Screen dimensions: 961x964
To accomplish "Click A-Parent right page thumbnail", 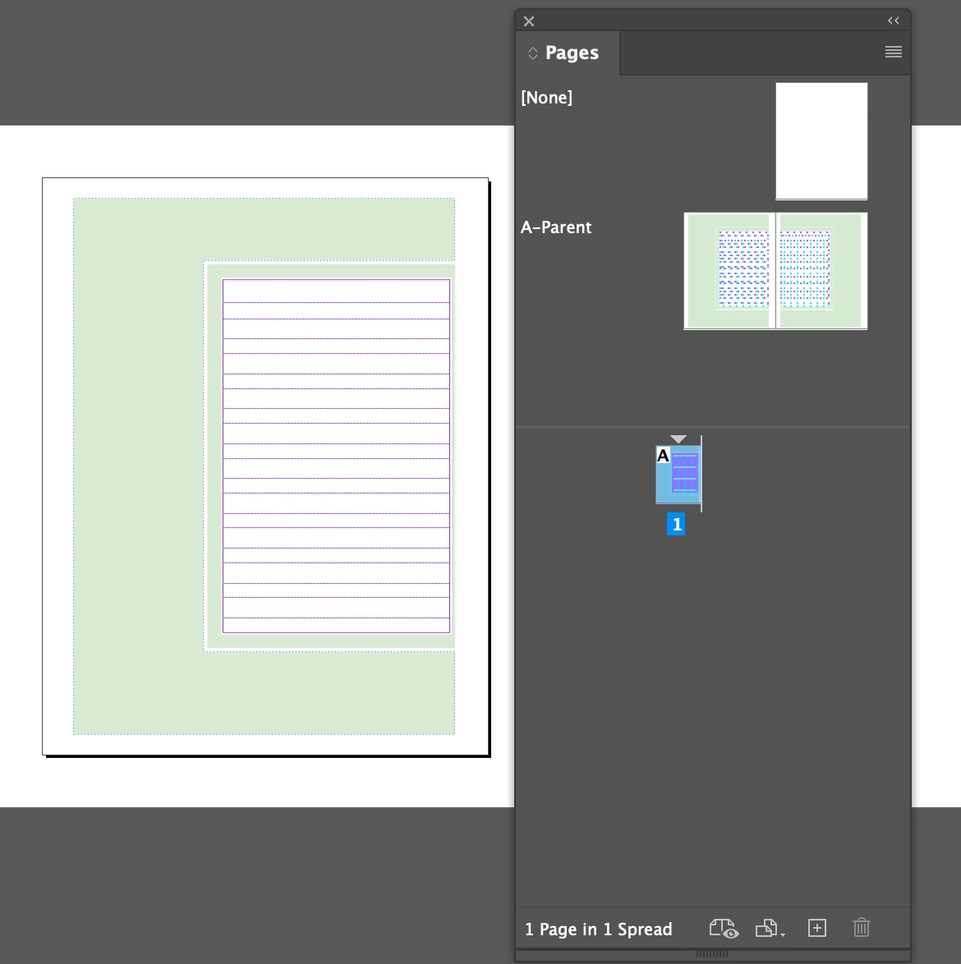I will [822, 270].
